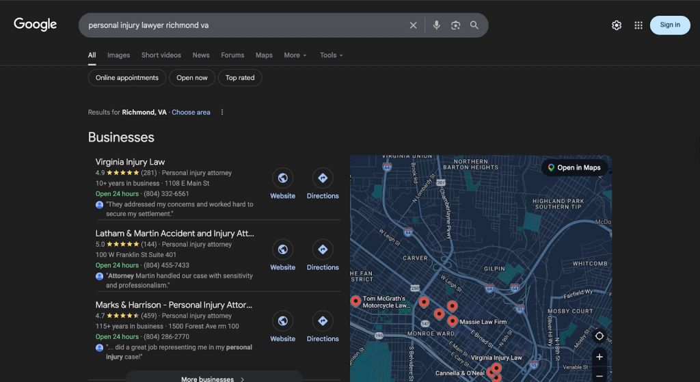Open the Google apps grid icon
Screen dimensions: 700x382
coord(638,25)
